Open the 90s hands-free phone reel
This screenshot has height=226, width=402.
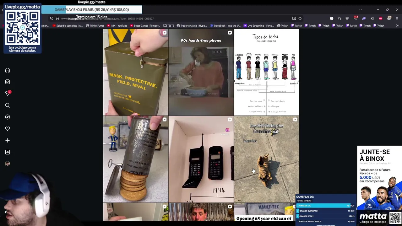201,72
